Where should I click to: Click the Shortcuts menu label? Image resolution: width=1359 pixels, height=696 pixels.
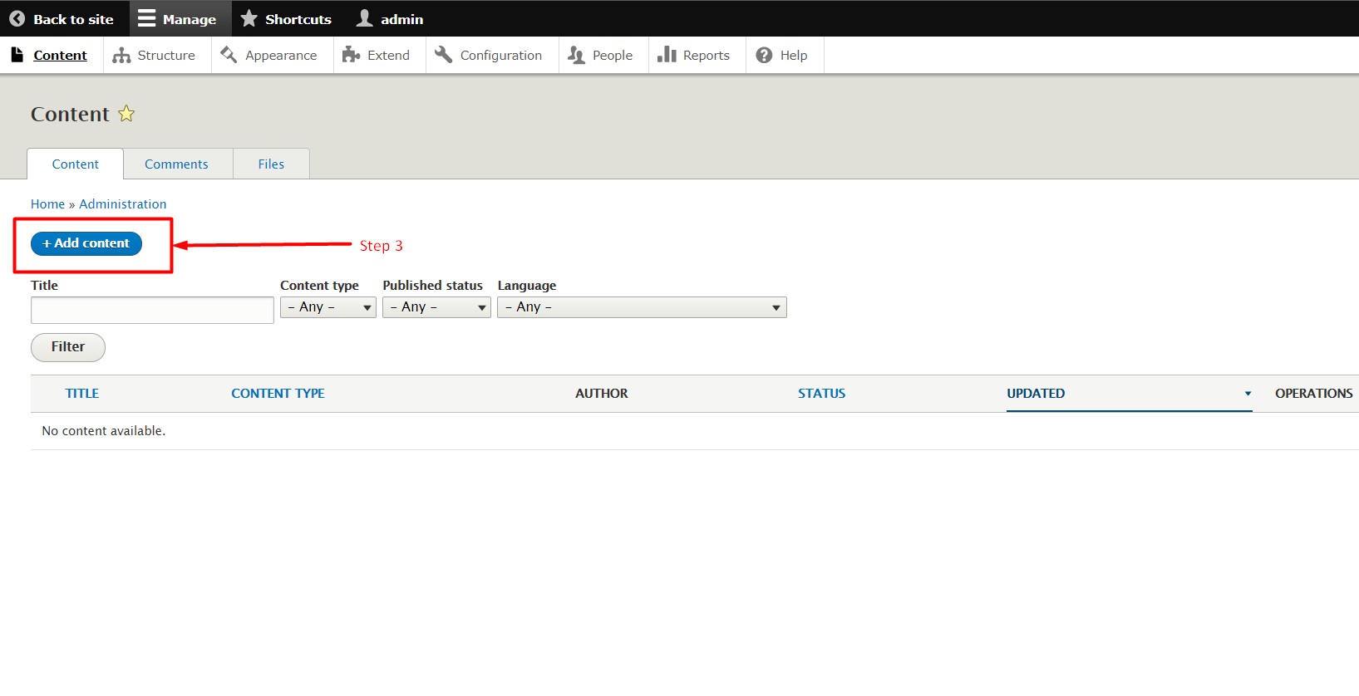[298, 19]
